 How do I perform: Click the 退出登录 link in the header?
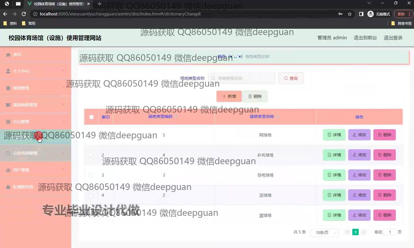393,38
